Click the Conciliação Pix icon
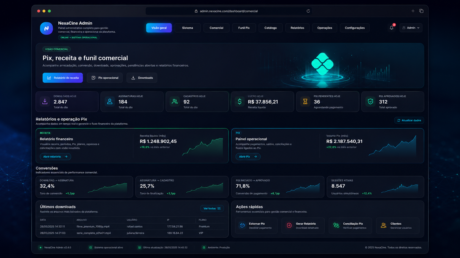Screen dimensions: 460x258 point(336,225)
